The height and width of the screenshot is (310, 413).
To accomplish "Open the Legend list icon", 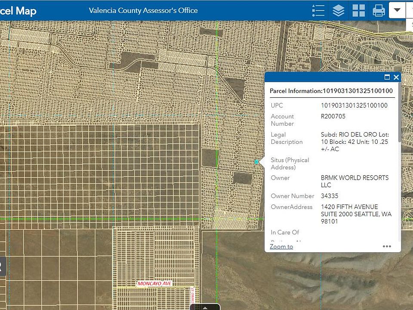I will (318, 10).
